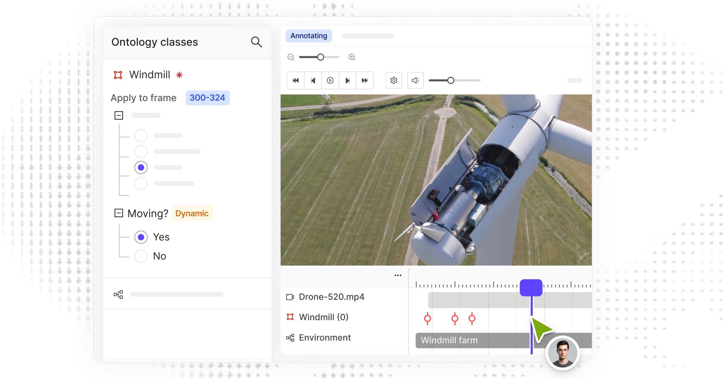This screenshot has height=379, width=723.
Task: Switch to the Annotating tab
Action: coord(308,35)
